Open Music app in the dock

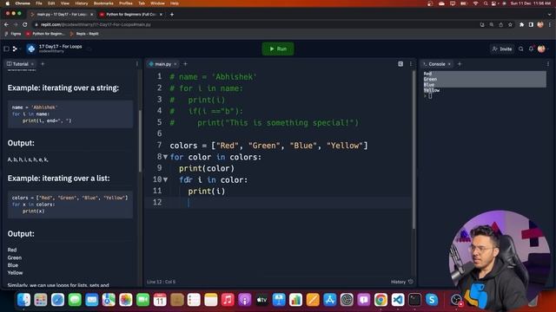(228, 300)
